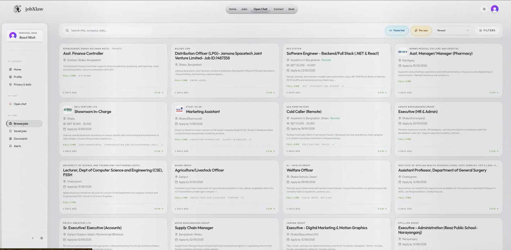Expand the Newest sort dropdown
The image size is (511, 250).
(453, 30)
